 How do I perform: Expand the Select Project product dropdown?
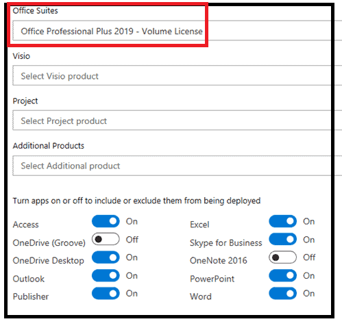click(x=177, y=121)
